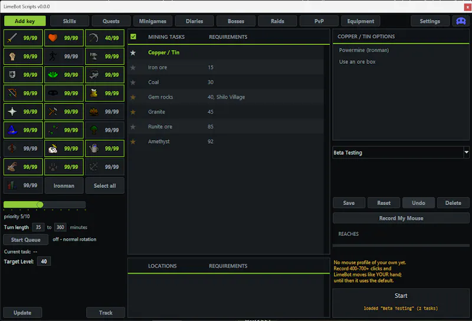Screen dimensions: 472x321
Task: Select the Farming watering can skill
Action: pyautogui.click(x=104, y=148)
